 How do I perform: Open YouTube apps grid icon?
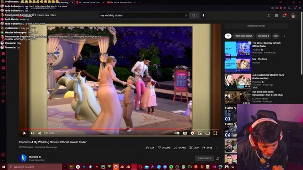click(276, 16)
